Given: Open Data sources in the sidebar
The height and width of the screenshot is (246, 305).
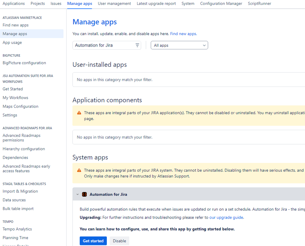Looking at the screenshot, I should 14,200.
